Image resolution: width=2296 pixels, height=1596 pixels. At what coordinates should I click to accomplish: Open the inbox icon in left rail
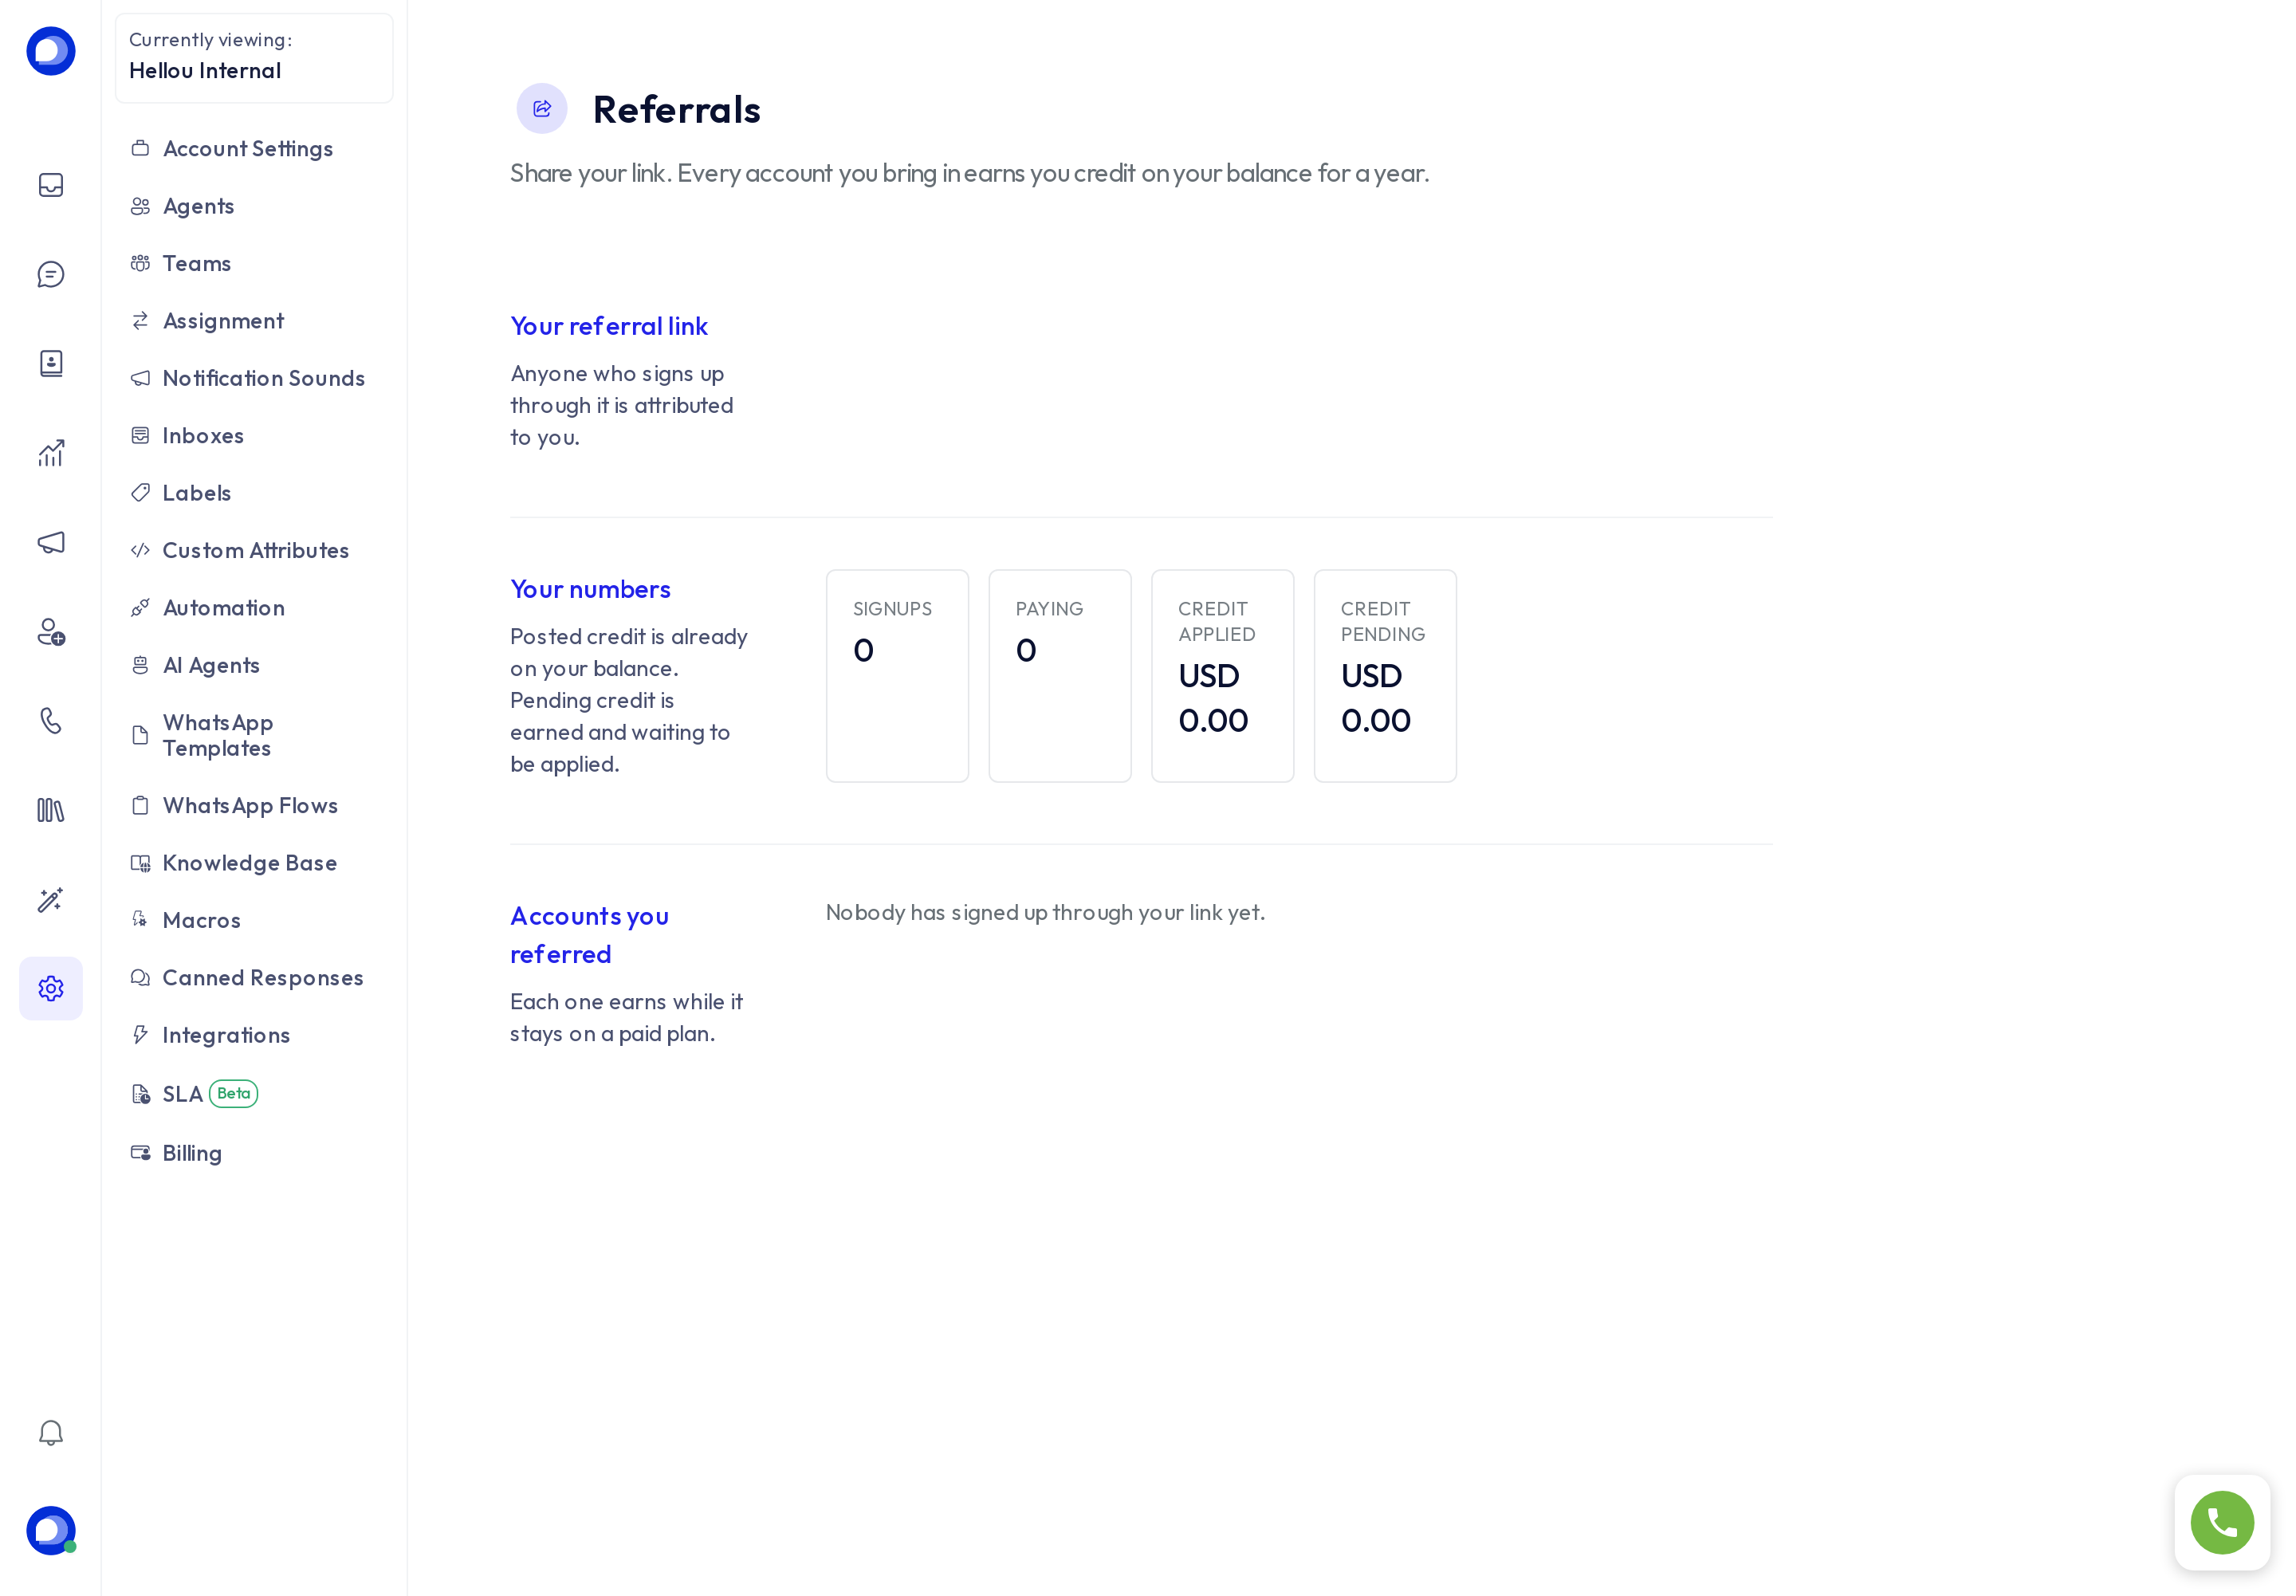(x=51, y=185)
